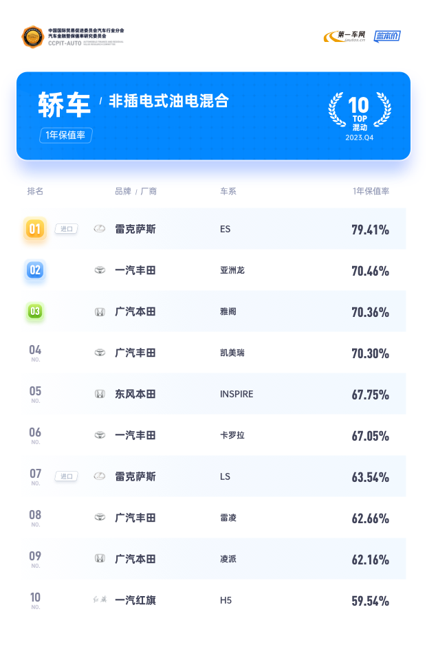Viewport: 427px width, 660px height.
Task: Open the 第一车网 logo
Action: click(x=344, y=36)
